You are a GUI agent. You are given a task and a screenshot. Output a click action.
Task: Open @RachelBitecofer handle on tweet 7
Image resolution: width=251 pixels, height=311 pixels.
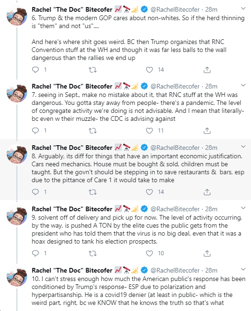(175, 86)
